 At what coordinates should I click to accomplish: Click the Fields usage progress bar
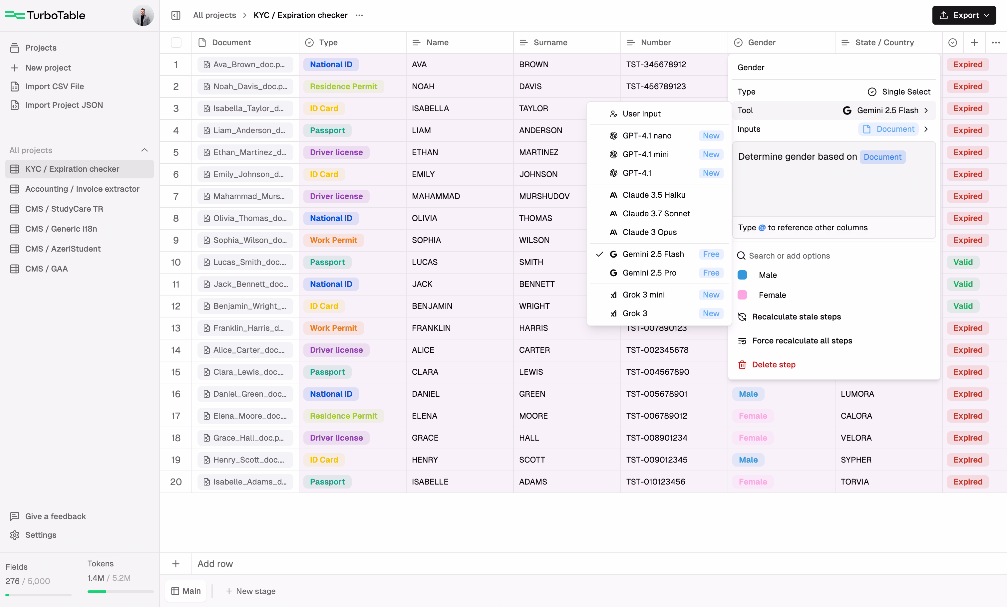coord(38,595)
